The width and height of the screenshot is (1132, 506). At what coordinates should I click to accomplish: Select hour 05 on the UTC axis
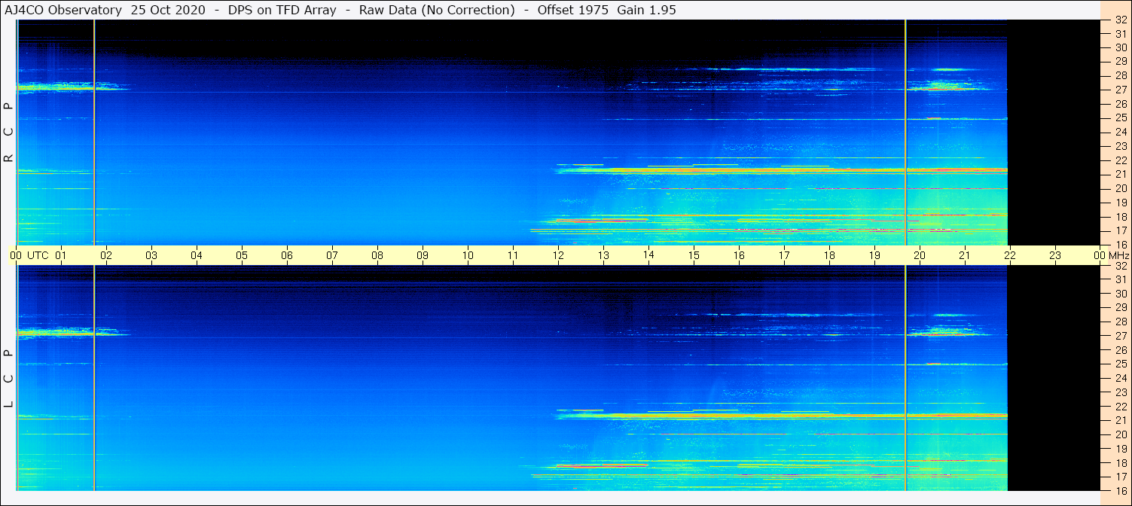(242, 255)
